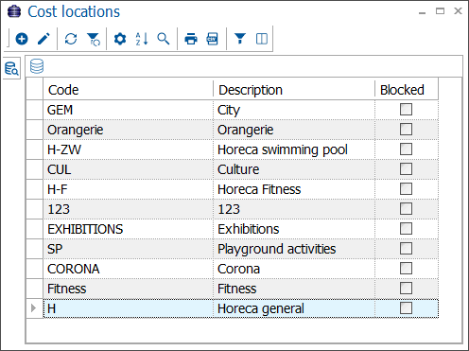Select the GEM code cell
The width and height of the screenshot is (469, 351).
(128, 110)
